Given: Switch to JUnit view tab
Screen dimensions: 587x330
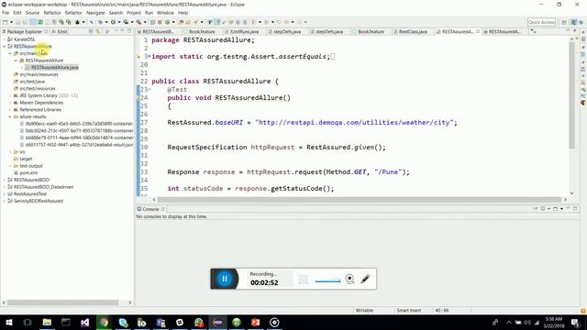Looking at the screenshot, I should (60, 31).
